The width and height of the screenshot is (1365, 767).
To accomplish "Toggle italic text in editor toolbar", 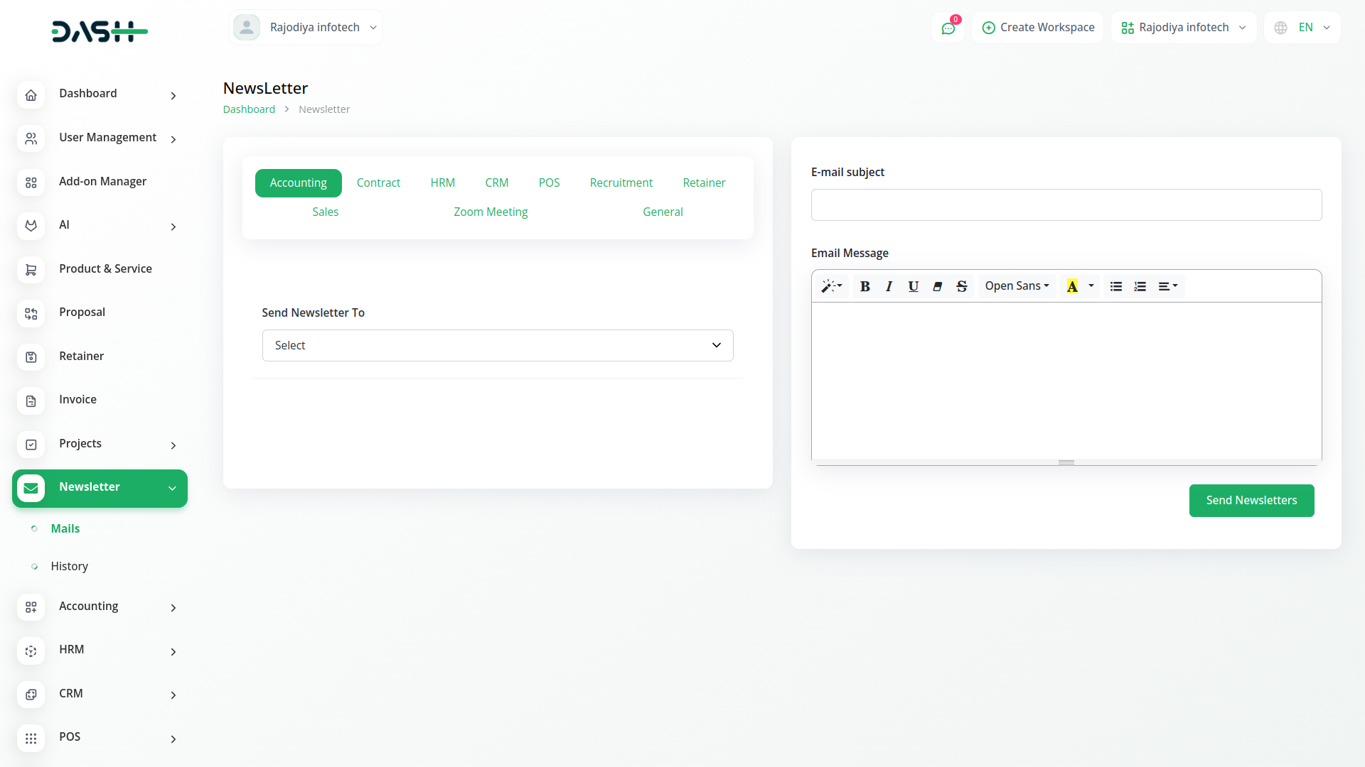I will (889, 286).
